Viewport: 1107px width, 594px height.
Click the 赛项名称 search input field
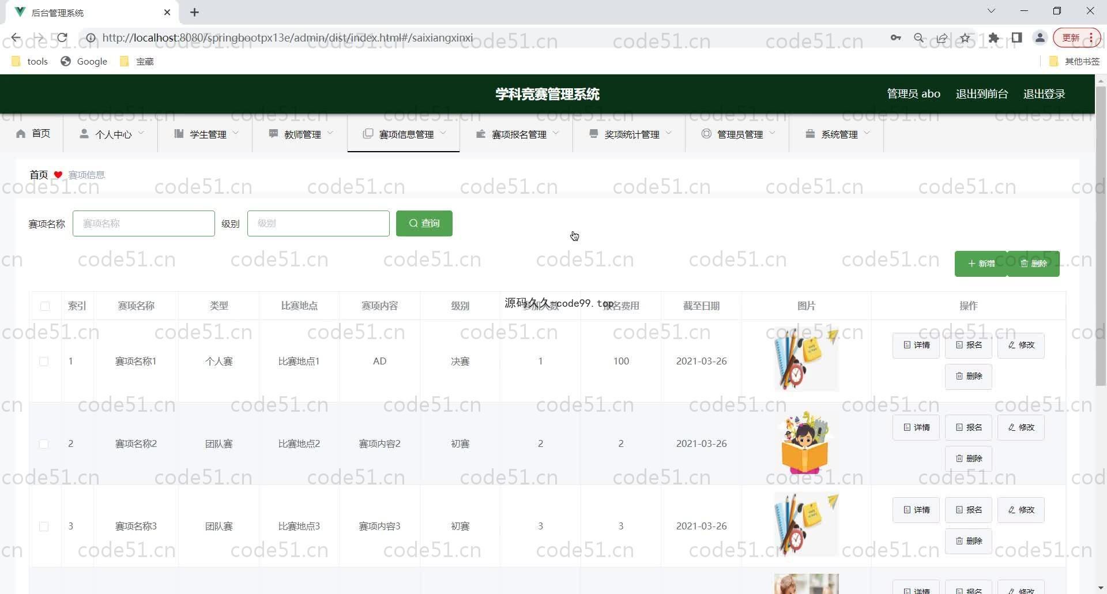tap(144, 224)
